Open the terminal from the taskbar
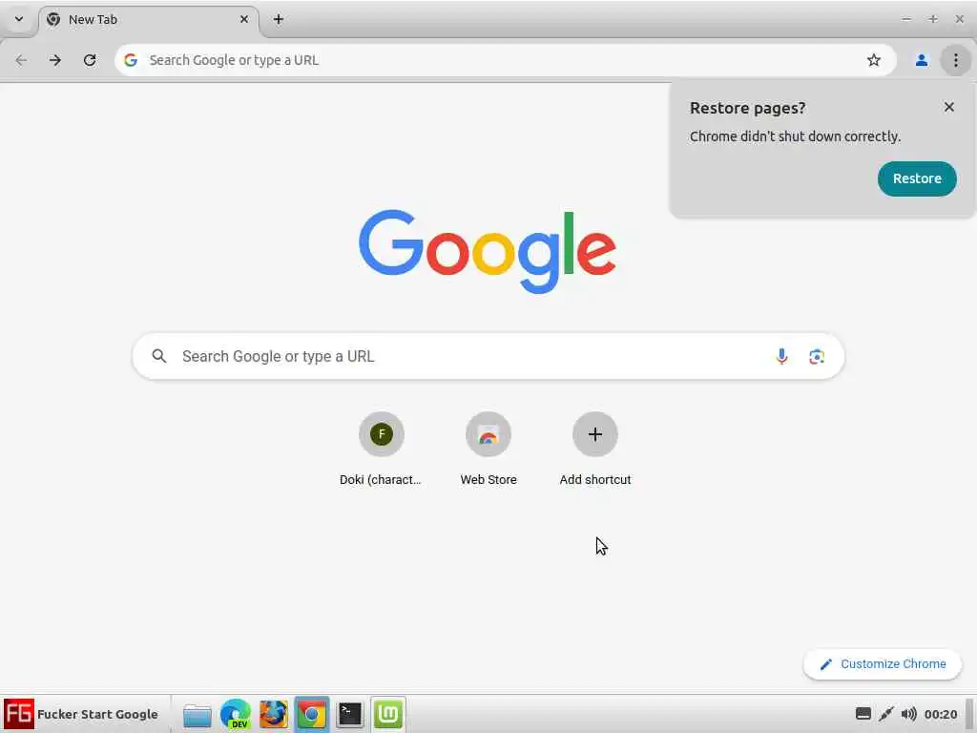Image resolution: width=977 pixels, height=733 pixels. [x=349, y=714]
